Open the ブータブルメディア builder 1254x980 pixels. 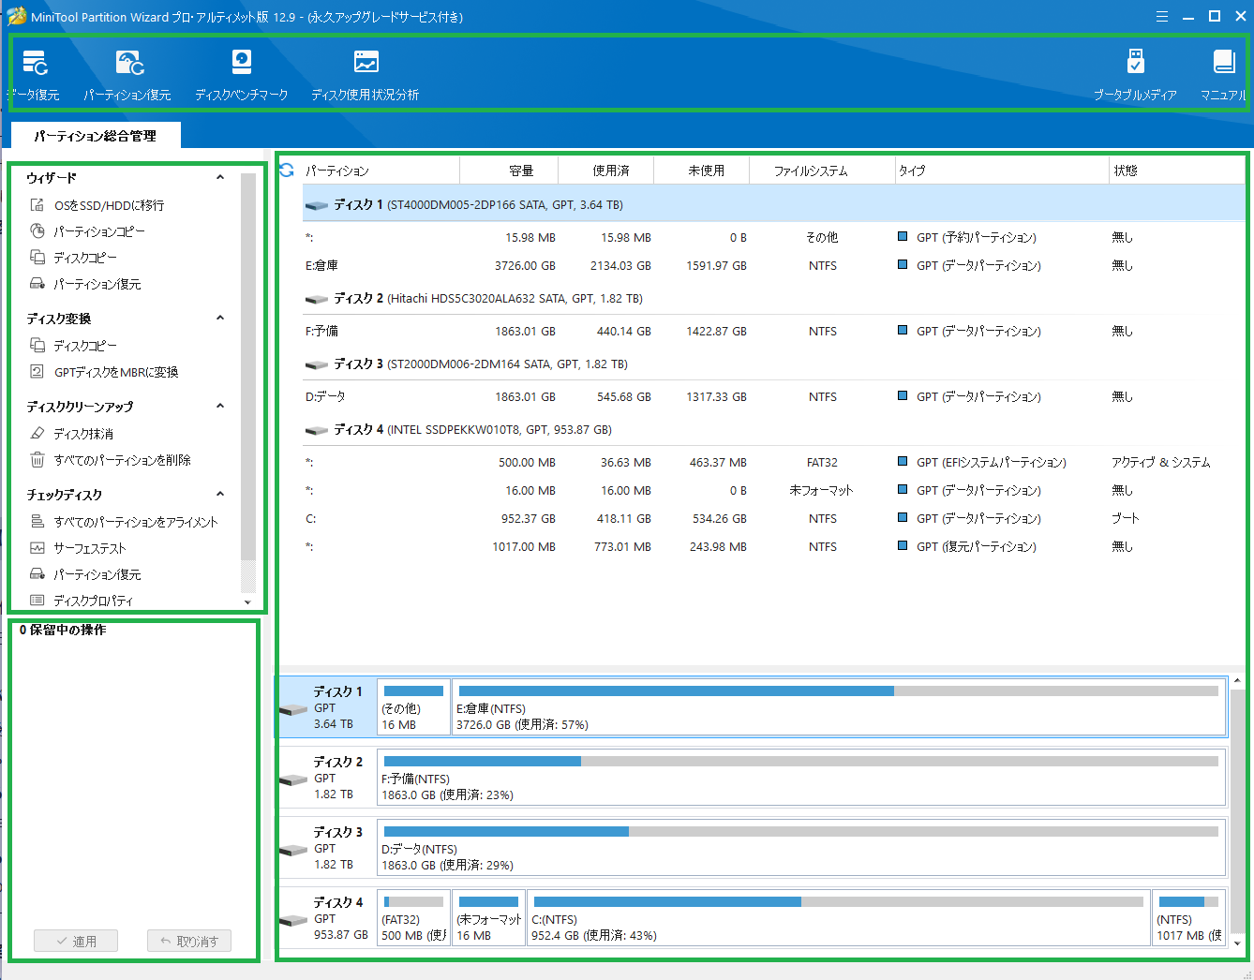(1135, 73)
